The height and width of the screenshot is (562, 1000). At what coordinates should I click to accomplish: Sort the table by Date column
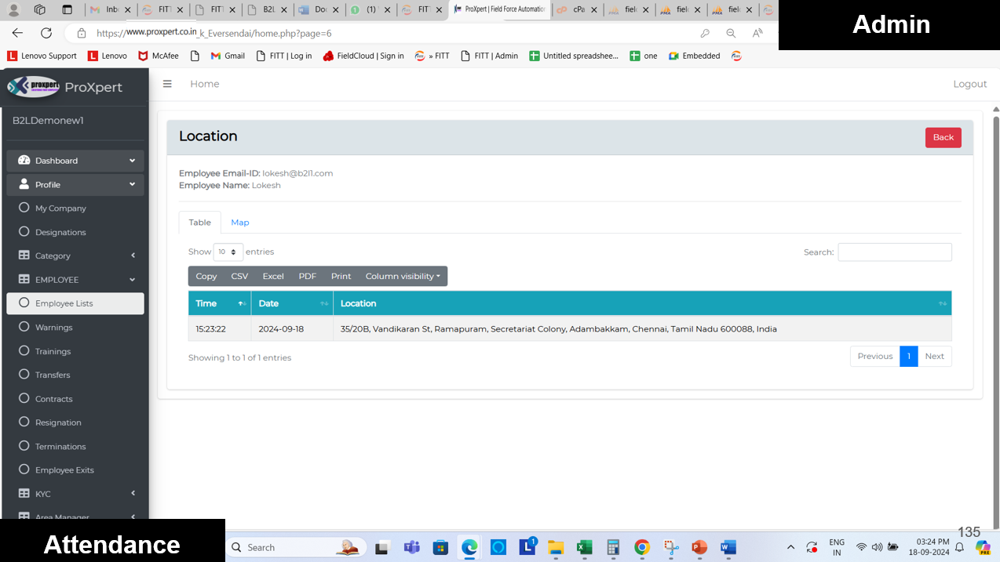(x=292, y=303)
